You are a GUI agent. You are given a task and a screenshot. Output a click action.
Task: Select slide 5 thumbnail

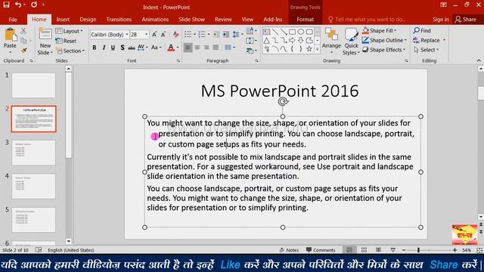[x=33, y=220]
